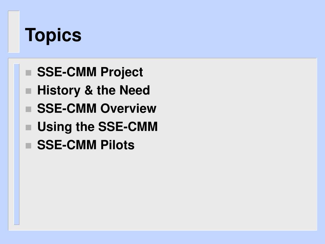325x244 pixels.
Task: Click the gray bullet beside SSE-CMM Pilots
Action: click(x=28, y=146)
